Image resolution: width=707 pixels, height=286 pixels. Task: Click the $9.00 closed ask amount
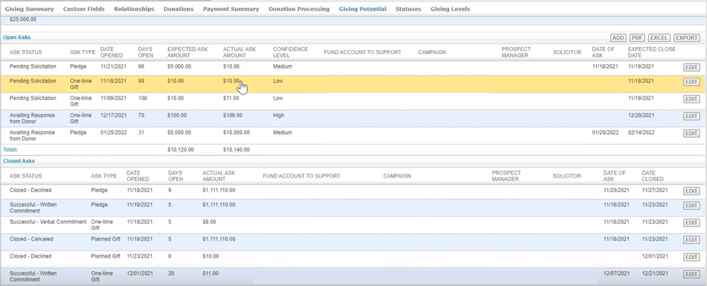pyautogui.click(x=209, y=222)
